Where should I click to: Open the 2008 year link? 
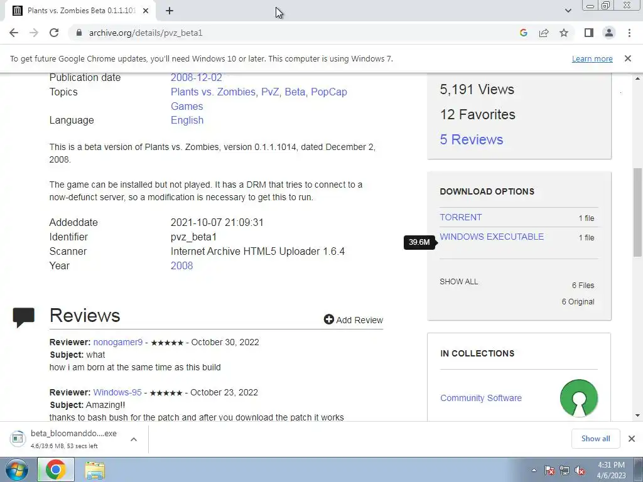point(181,265)
